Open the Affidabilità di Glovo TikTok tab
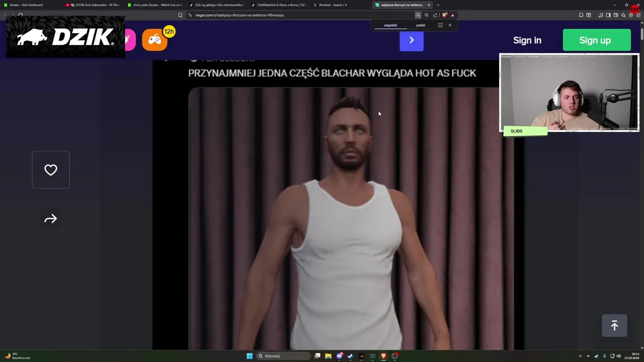The image size is (644, 362). point(280,5)
